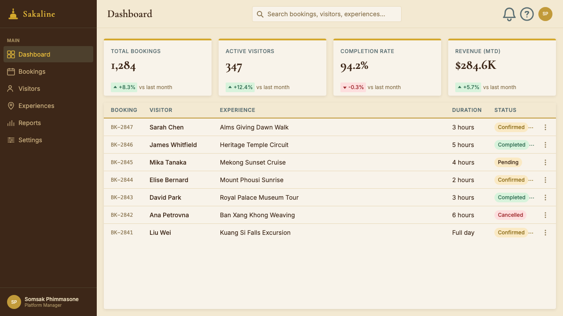The height and width of the screenshot is (316, 563).
Task: Open the help question mark icon
Action: [x=527, y=14]
